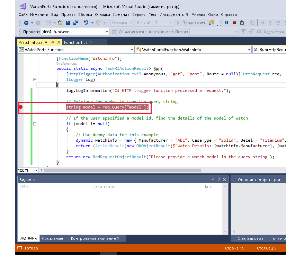Expand the Undo history dropdown arrow
The height and width of the screenshot is (255, 286).
[92, 23]
